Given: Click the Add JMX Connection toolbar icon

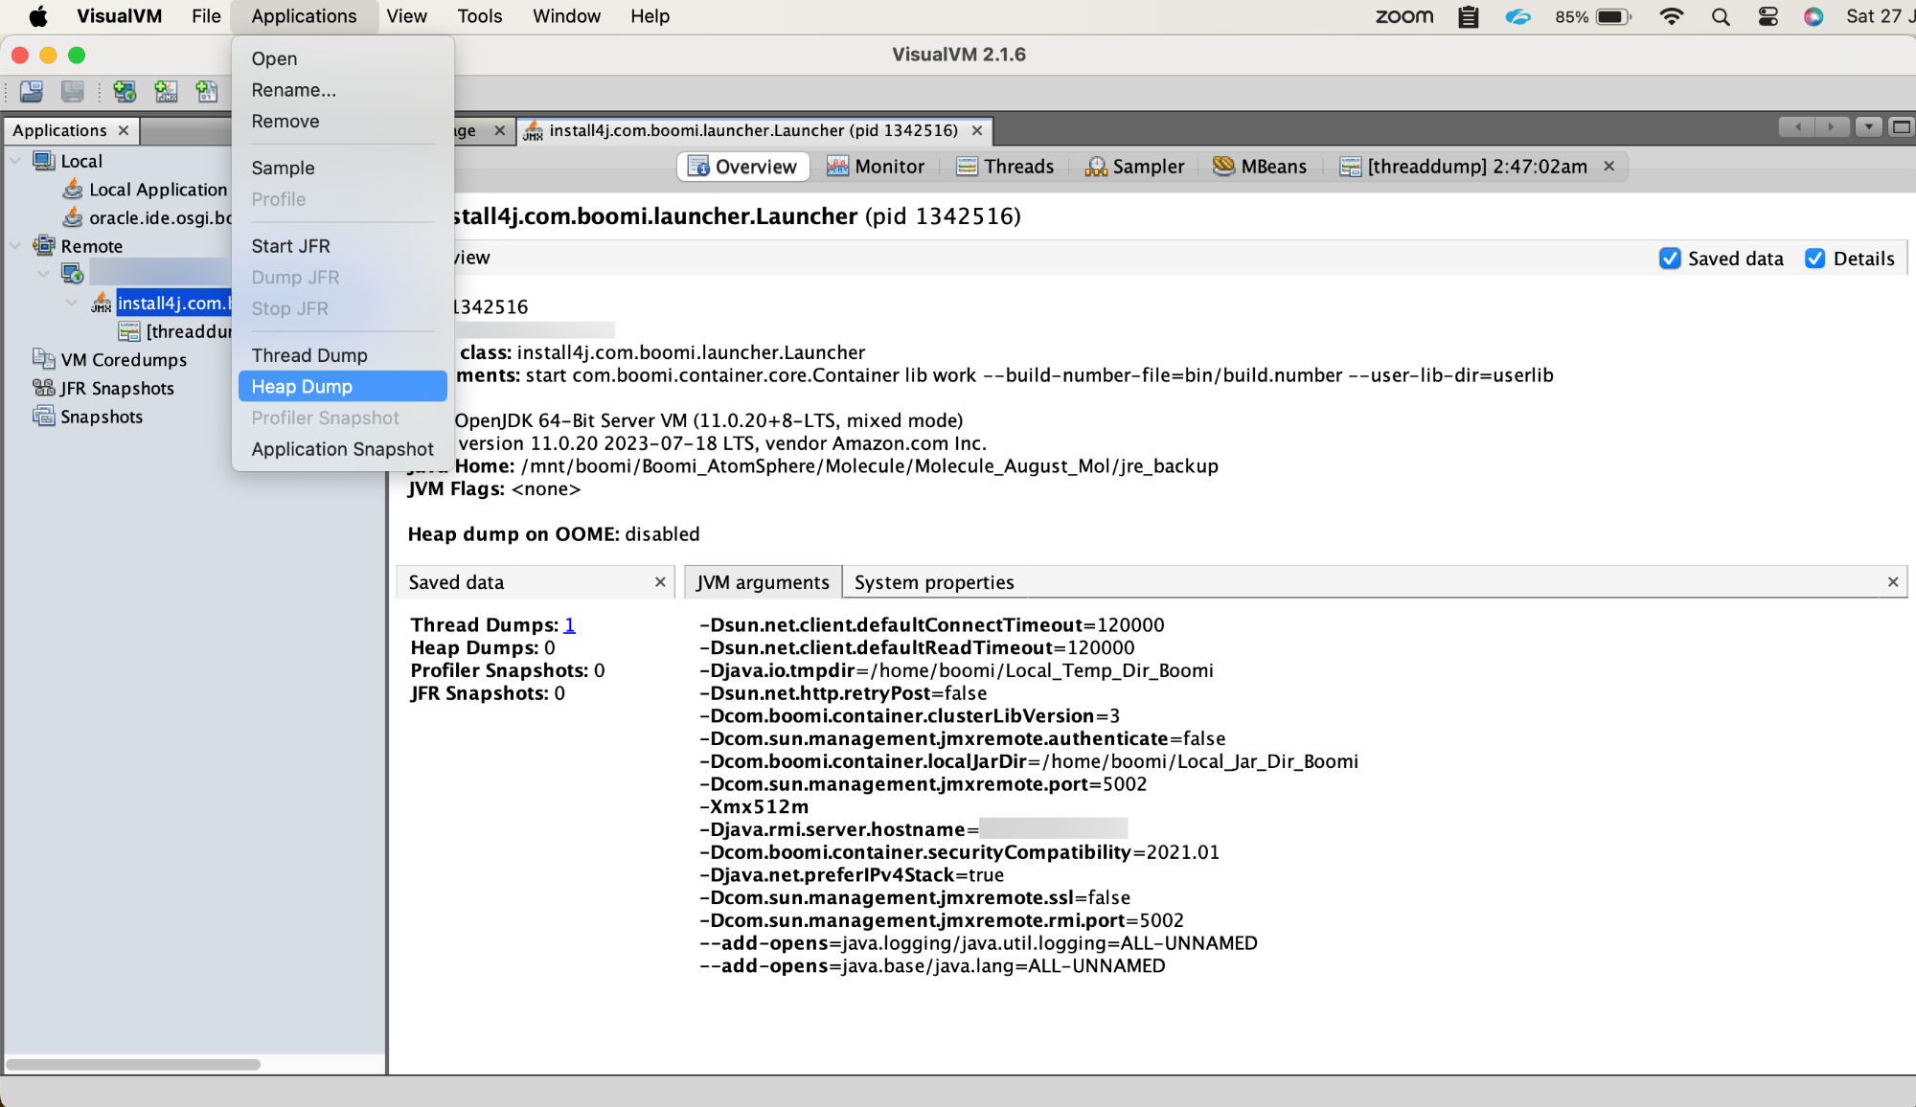Looking at the screenshot, I should (168, 92).
